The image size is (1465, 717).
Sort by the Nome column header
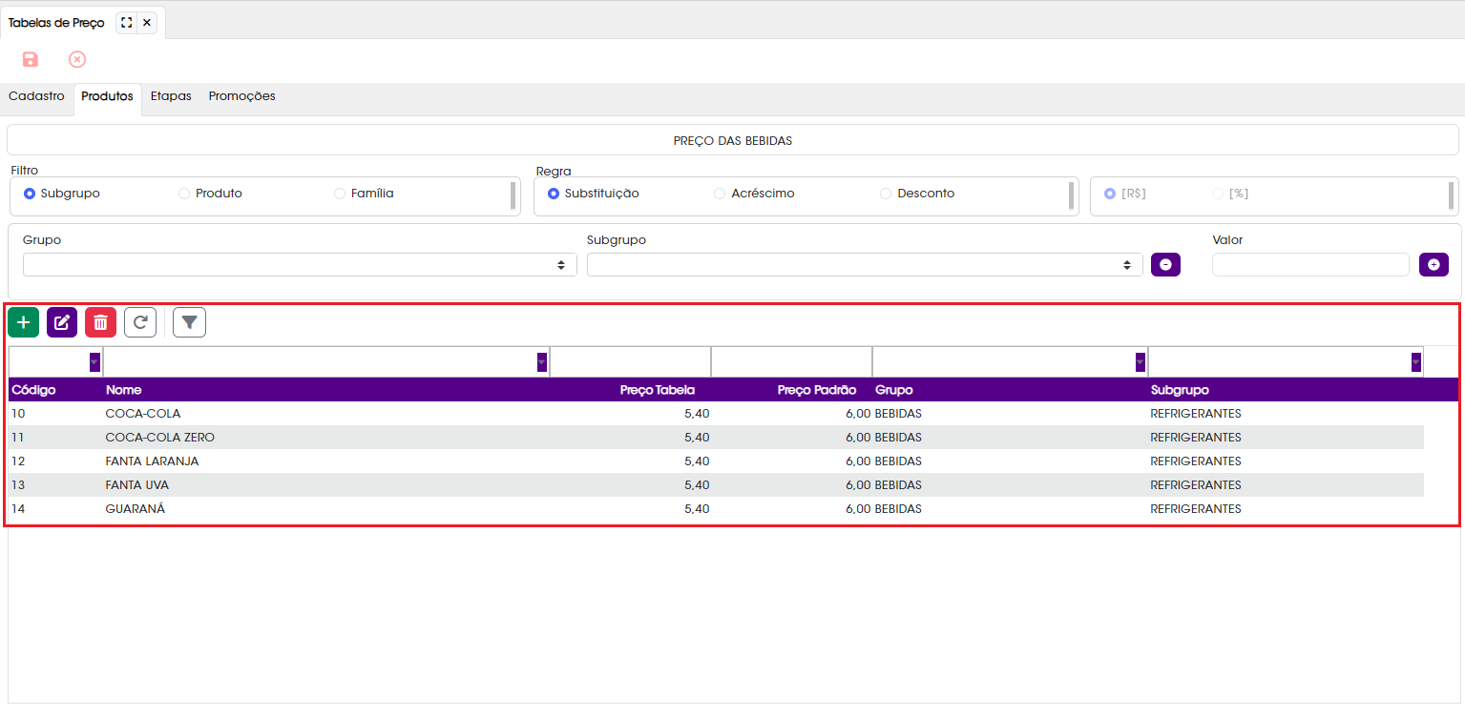tap(124, 390)
